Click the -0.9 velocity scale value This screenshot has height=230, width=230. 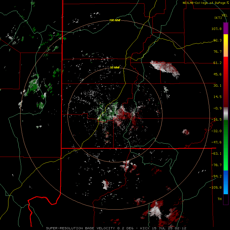pyautogui.click(x=217, y=108)
